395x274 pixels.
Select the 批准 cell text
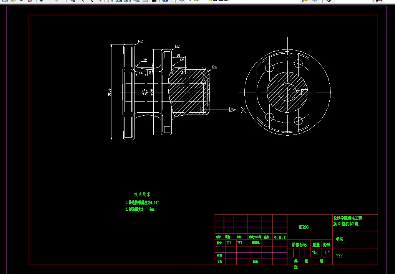tap(255, 262)
